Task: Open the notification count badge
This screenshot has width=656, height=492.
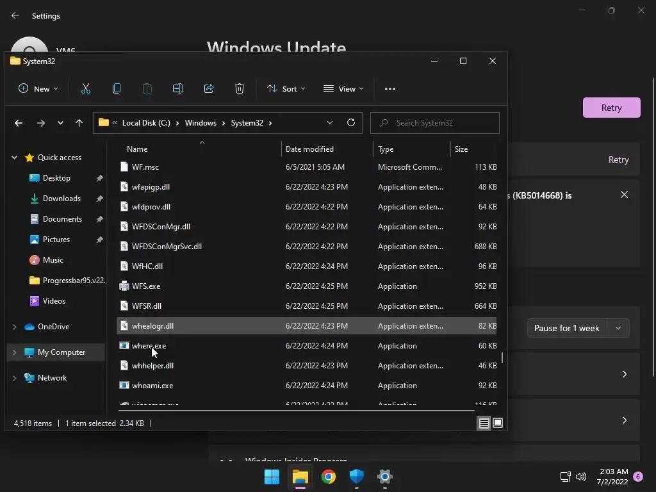Action: 638,477
